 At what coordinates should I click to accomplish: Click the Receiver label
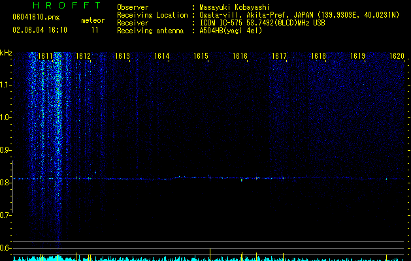[133, 23]
